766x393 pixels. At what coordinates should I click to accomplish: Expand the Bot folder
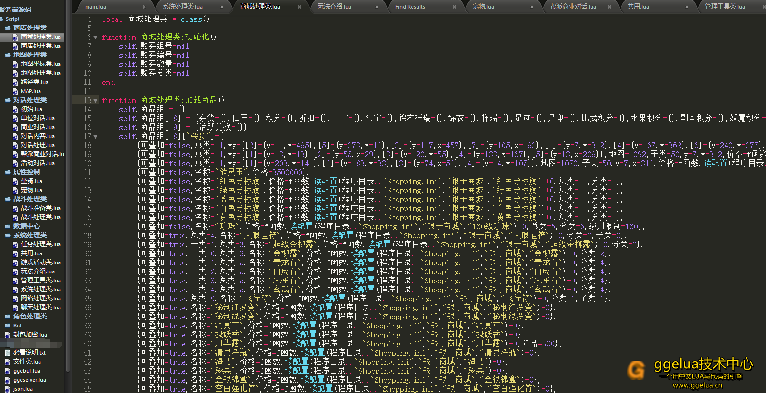click(8, 326)
